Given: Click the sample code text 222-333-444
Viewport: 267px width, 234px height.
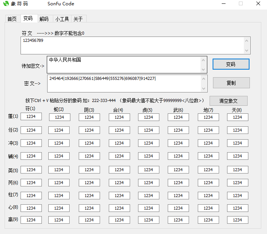Looking at the screenshot, I should point(104,100).
